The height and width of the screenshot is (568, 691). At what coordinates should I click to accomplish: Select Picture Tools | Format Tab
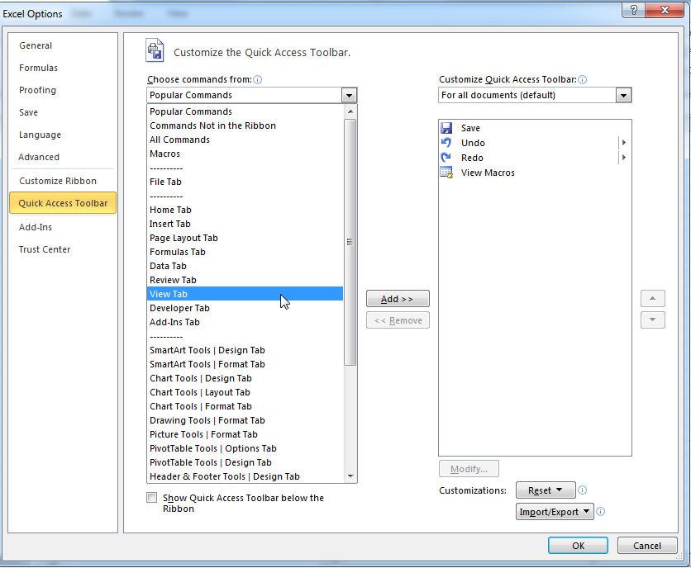245,434
